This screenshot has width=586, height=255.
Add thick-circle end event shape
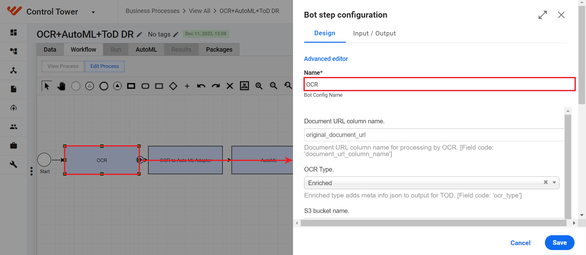tap(104, 86)
